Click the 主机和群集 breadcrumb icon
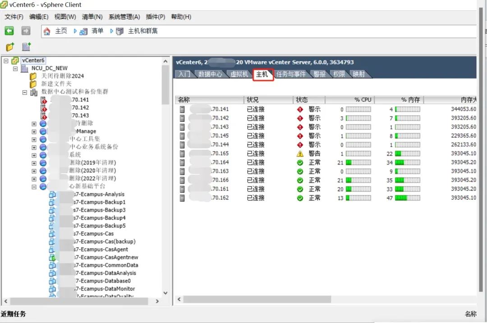Screen dimensions: 487x323 (x=119, y=32)
